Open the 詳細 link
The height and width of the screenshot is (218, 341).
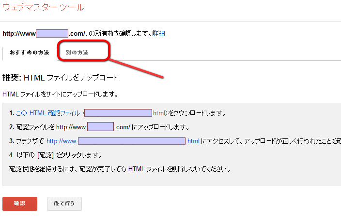pyautogui.click(x=158, y=34)
